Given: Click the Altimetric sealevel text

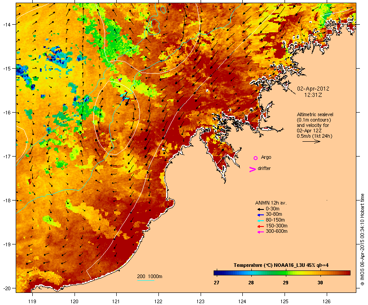Looking at the screenshot, I should click(x=315, y=114).
